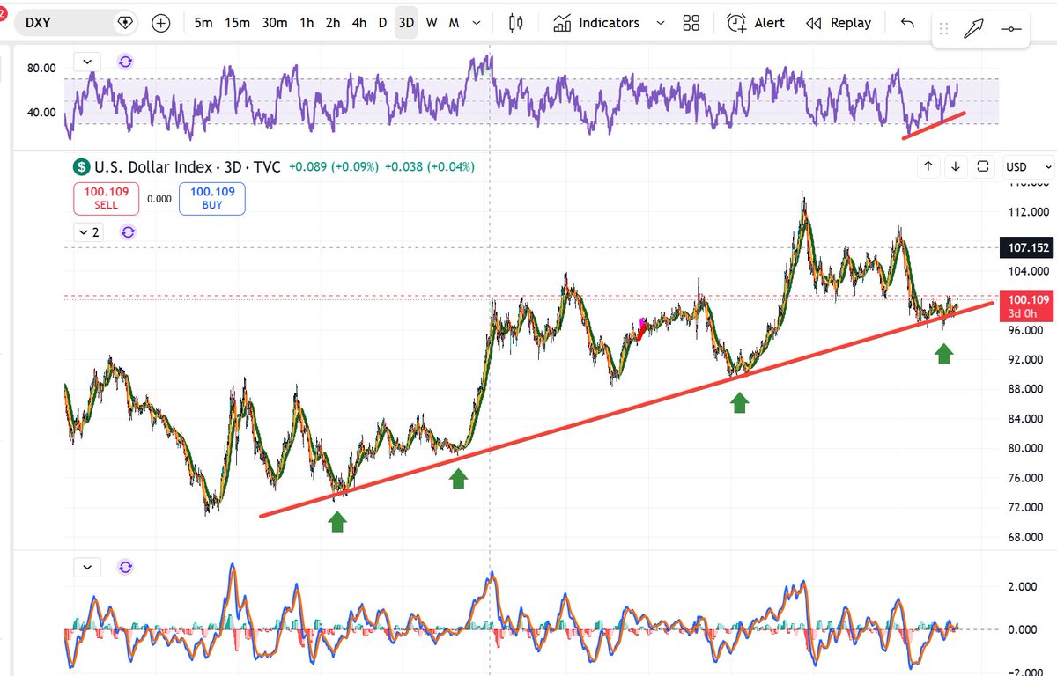Click the 72.000 price scale value
Image resolution: width=1057 pixels, height=676 pixels.
[x=1026, y=507]
